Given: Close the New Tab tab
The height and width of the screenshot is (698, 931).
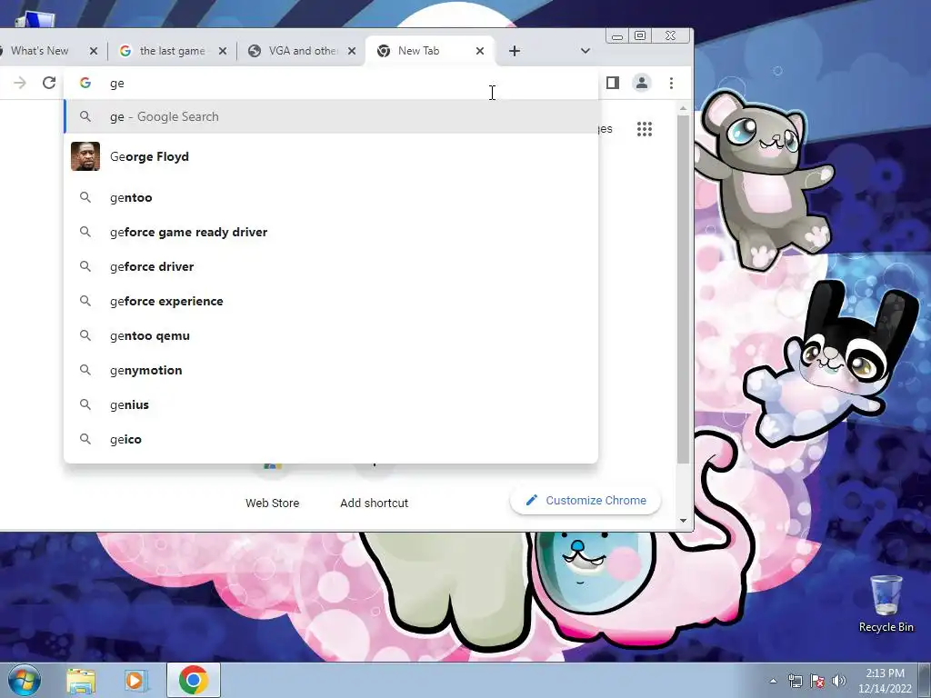Looking at the screenshot, I should tap(480, 51).
